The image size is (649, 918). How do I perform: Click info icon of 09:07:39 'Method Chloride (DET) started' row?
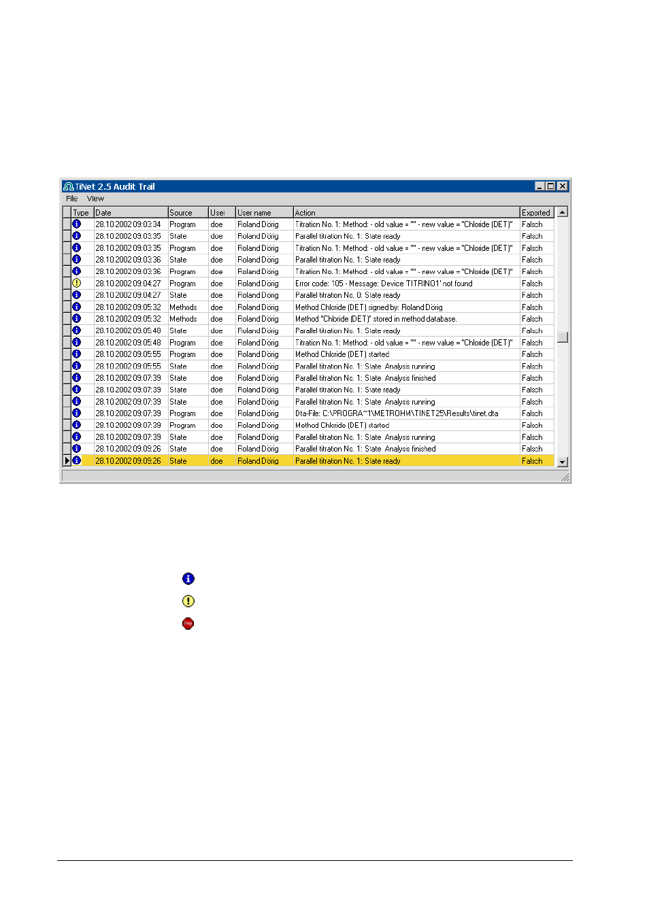tap(77, 425)
